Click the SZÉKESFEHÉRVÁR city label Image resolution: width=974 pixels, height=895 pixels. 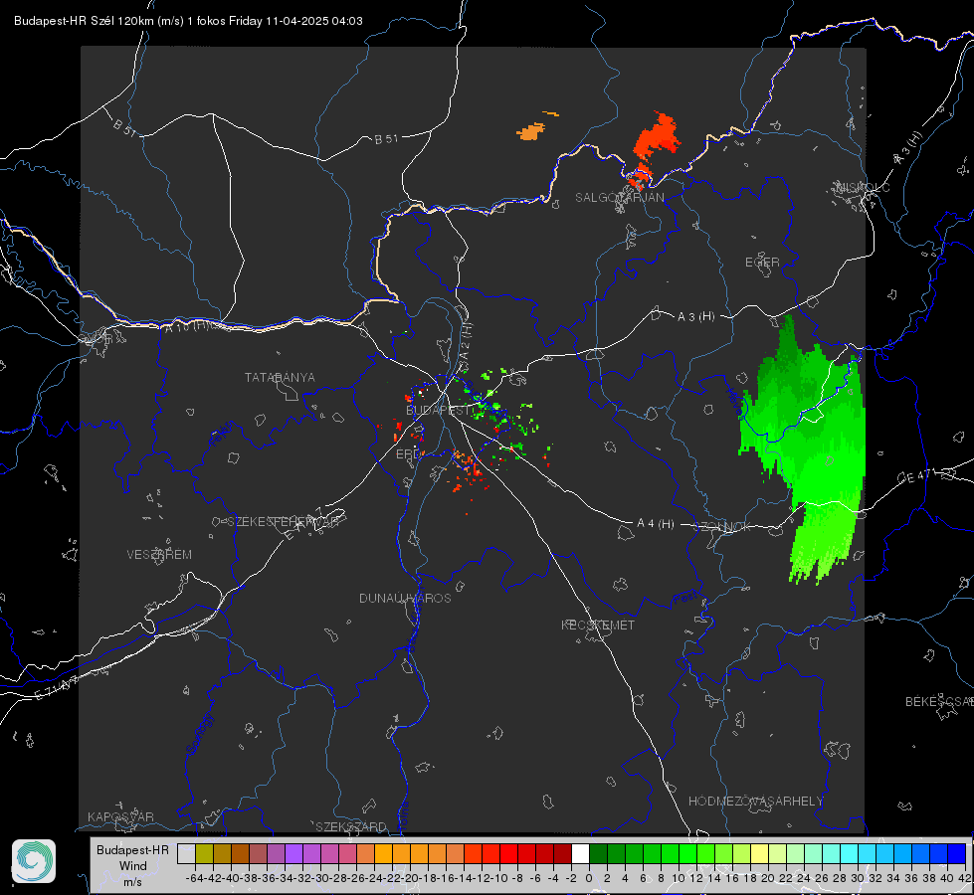283,522
